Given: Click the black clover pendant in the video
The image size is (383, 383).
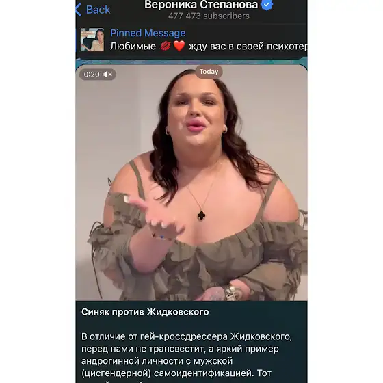Looking at the screenshot, I should 201,215.
